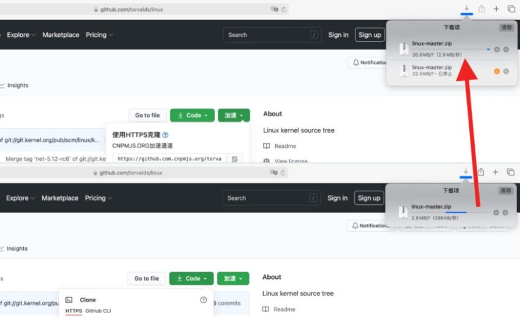Expand Pricing menu in upper GitHub header

99,35
